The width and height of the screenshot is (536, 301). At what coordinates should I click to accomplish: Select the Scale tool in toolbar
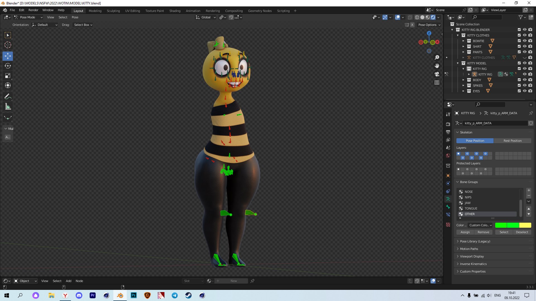pos(8,76)
